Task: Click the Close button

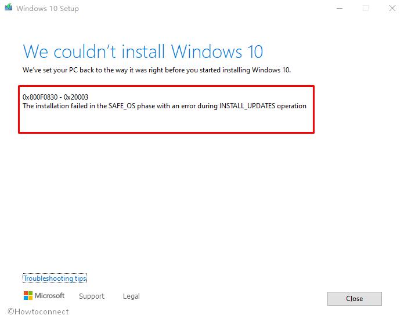Action: coord(355,299)
